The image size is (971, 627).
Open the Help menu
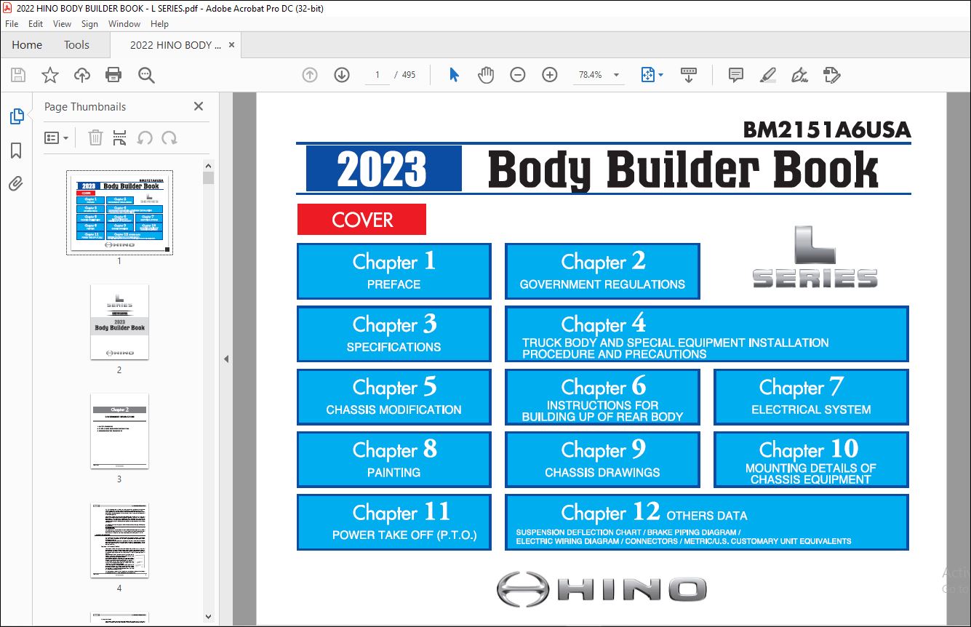coord(159,24)
